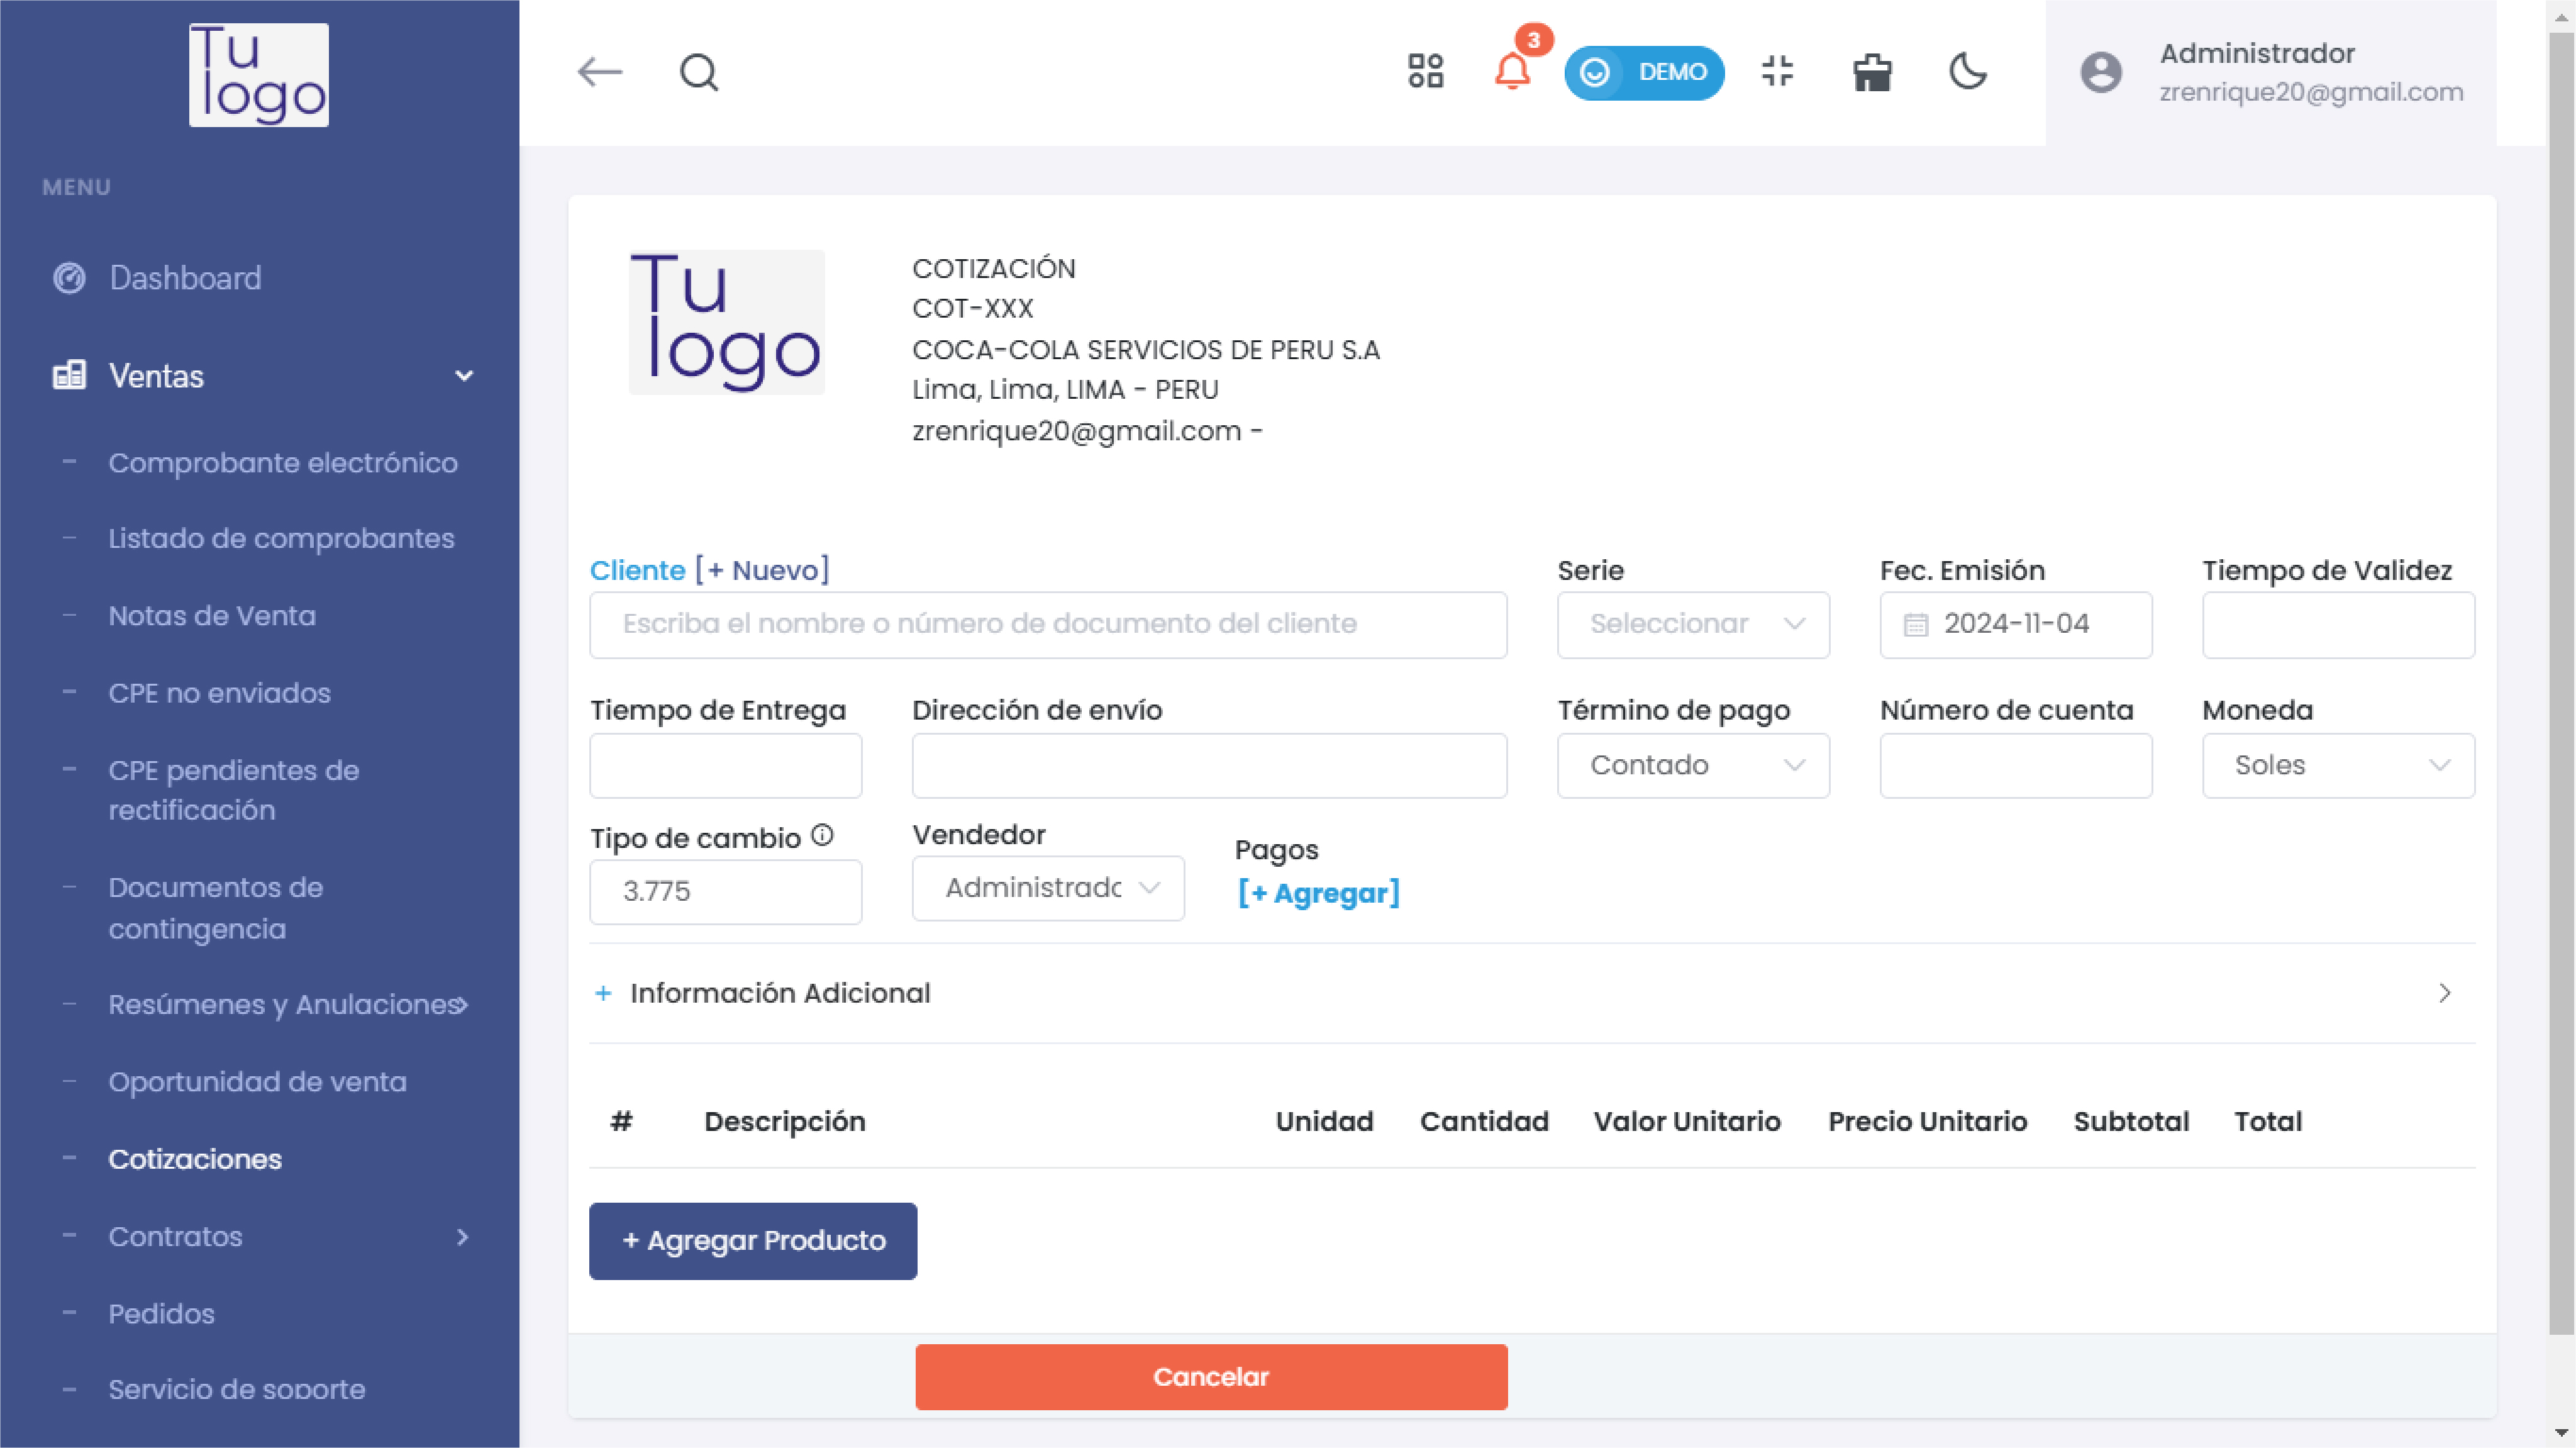Screen dimensions: 2576x1448
Task: Click the back arrow icon
Action: [600, 72]
